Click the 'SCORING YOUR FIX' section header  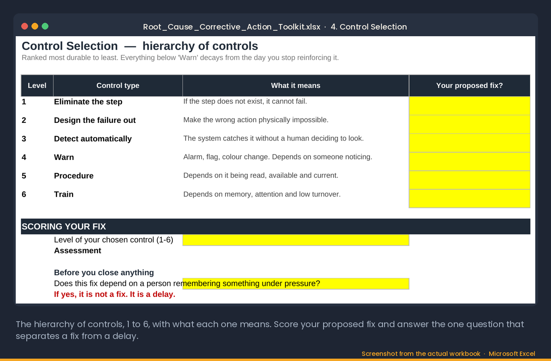pyautogui.click(x=275, y=226)
